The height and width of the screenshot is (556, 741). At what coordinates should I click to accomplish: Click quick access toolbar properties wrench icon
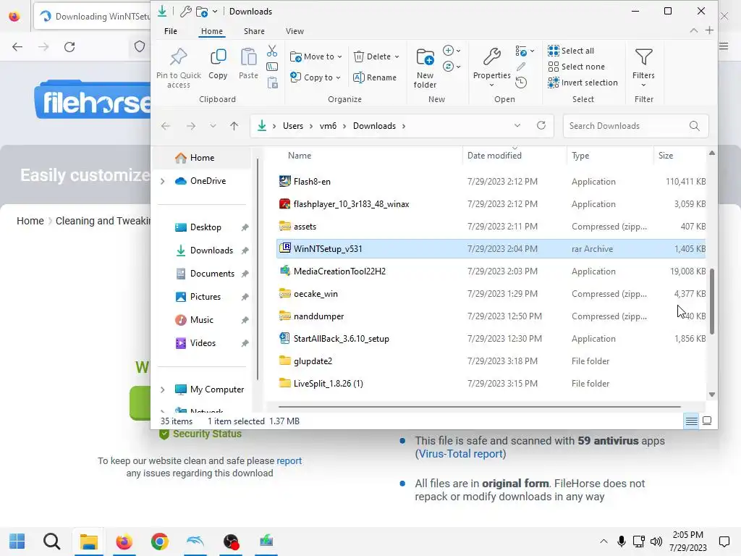[x=186, y=12]
